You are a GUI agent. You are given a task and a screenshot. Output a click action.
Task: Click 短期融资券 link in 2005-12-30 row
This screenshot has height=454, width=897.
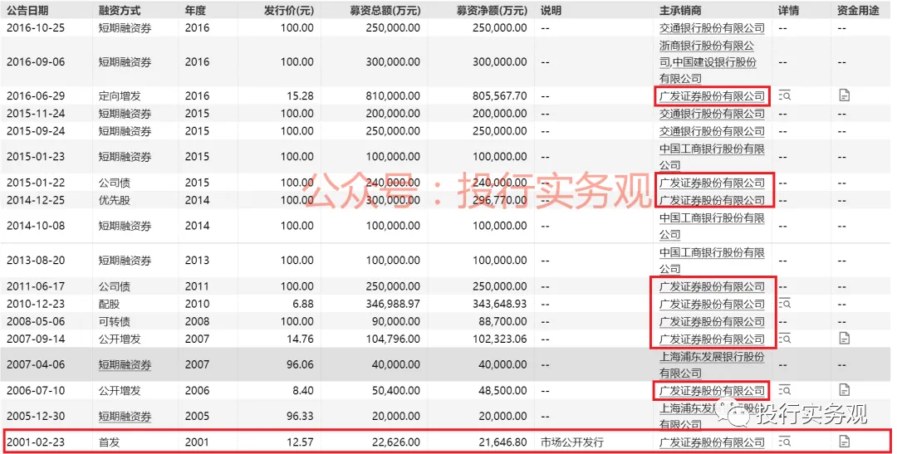click(125, 417)
